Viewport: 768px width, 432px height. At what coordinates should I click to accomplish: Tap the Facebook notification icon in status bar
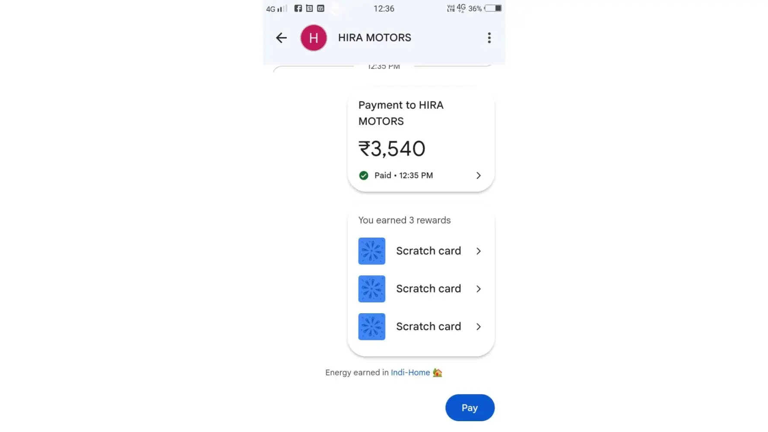[298, 8]
